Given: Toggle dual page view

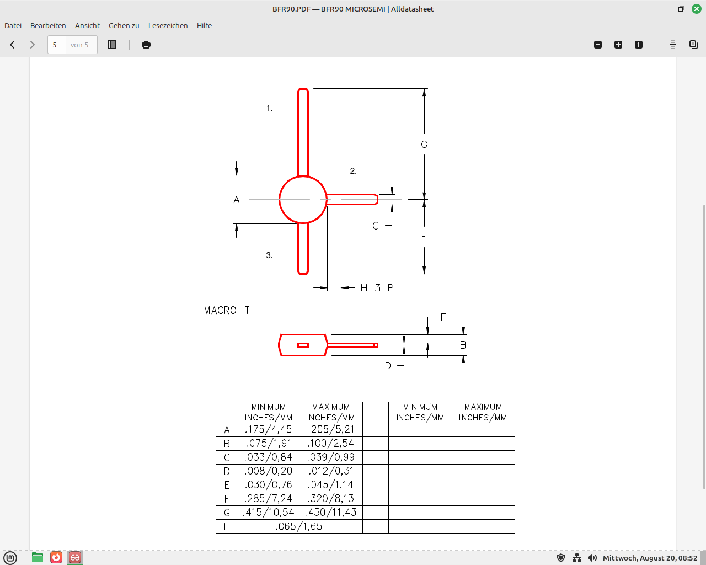Looking at the screenshot, I should pyautogui.click(x=693, y=45).
